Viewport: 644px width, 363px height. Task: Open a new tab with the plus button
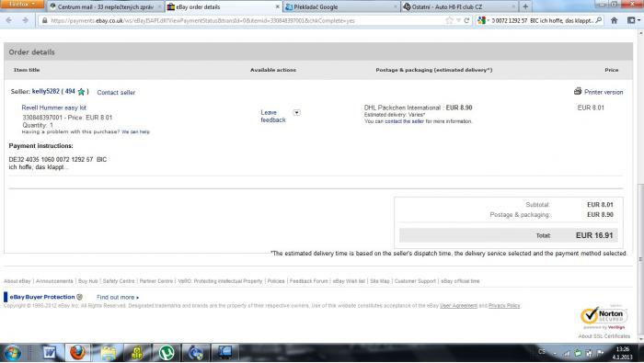pyautogui.click(x=525, y=6)
